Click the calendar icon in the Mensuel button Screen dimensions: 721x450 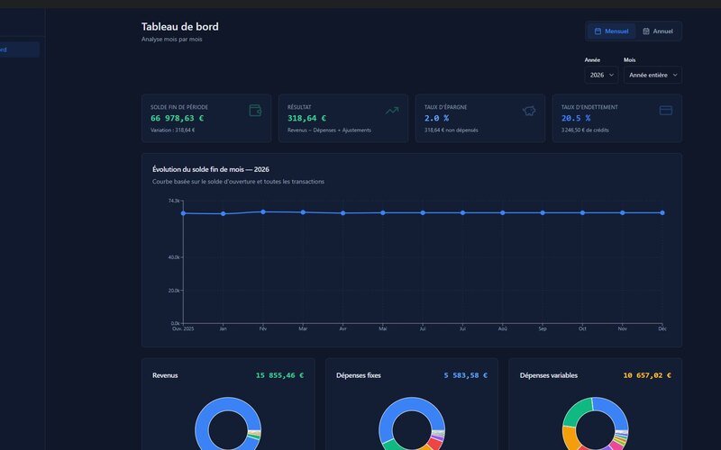pos(598,31)
